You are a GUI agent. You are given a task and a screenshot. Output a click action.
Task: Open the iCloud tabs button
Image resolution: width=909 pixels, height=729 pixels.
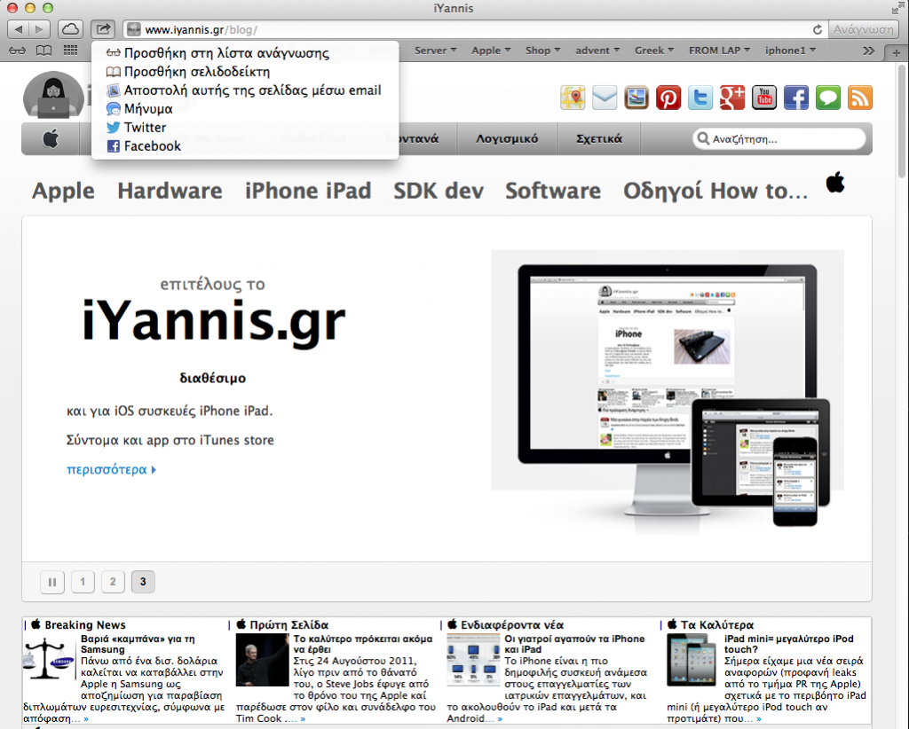[x=70, y=29]
